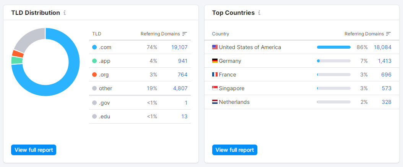Click the 13 .edu referring domains link
This screenshot has width=403, height=167.
click(184, 116)
